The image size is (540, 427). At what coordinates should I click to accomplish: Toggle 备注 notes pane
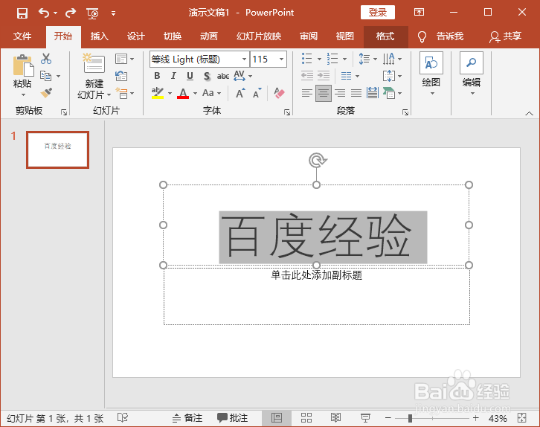click(x=187, y=418)
